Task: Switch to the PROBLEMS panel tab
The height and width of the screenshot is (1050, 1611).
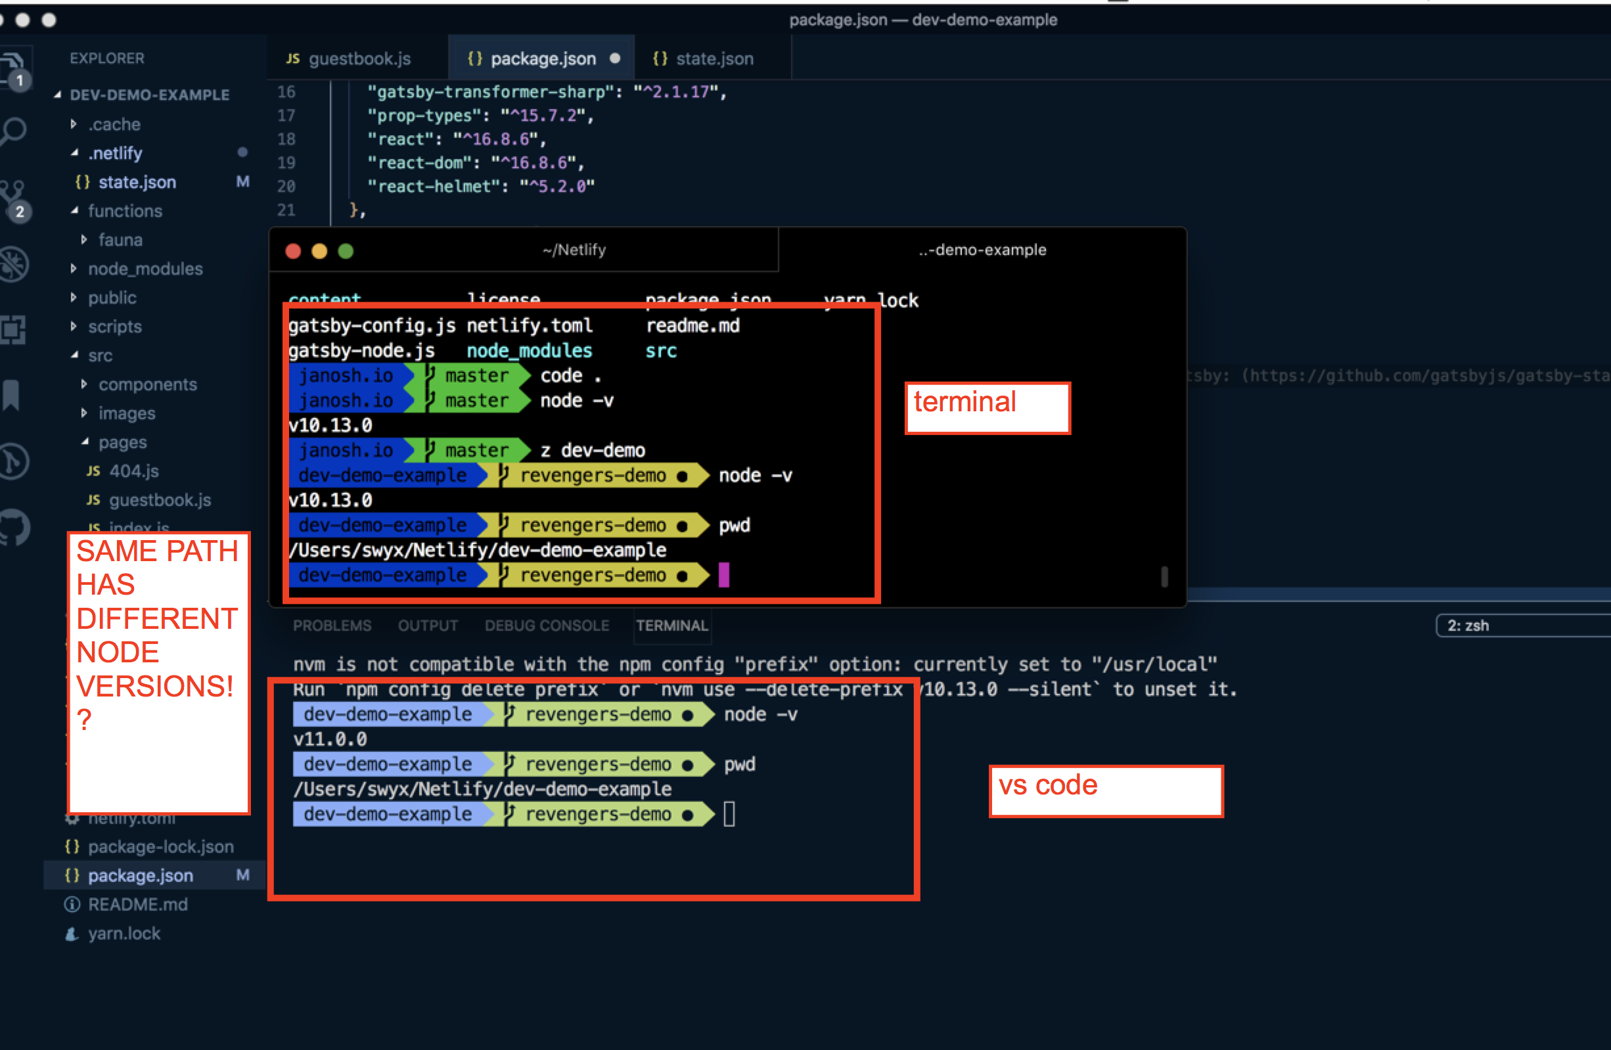Action: (332, 626)
